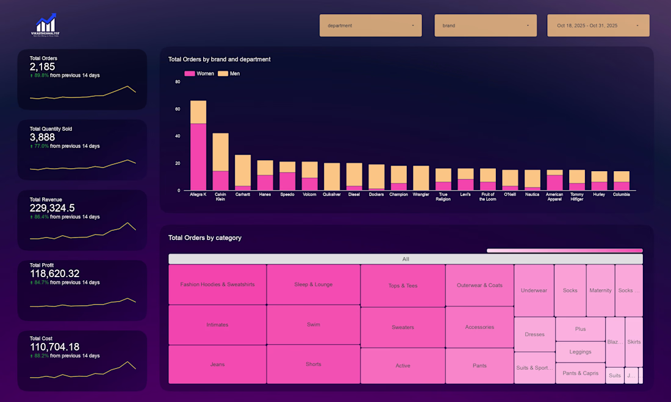The height and width of the screenshot is (402, 671).
Task: Select the Swim treemap tile
Action: (314, 325)
